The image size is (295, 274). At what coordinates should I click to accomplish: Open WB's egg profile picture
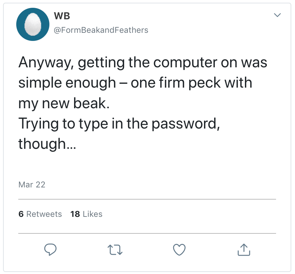tap(33, 24)
